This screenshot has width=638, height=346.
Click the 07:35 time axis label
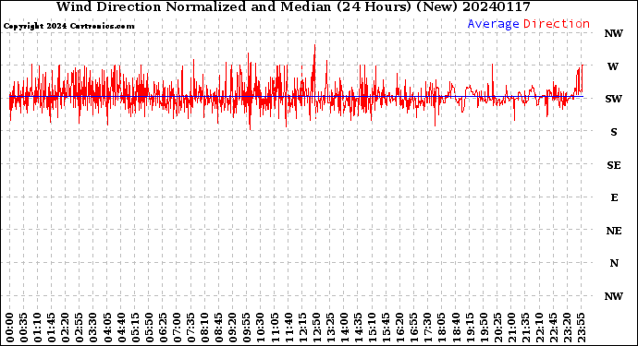(190, 328)
